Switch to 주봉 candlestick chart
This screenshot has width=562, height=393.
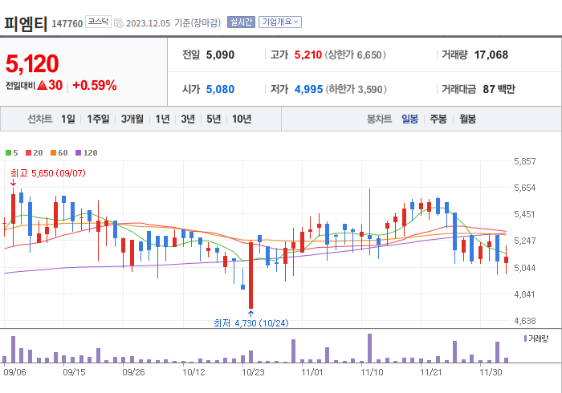pyautogui.click(x=438, y=119)
